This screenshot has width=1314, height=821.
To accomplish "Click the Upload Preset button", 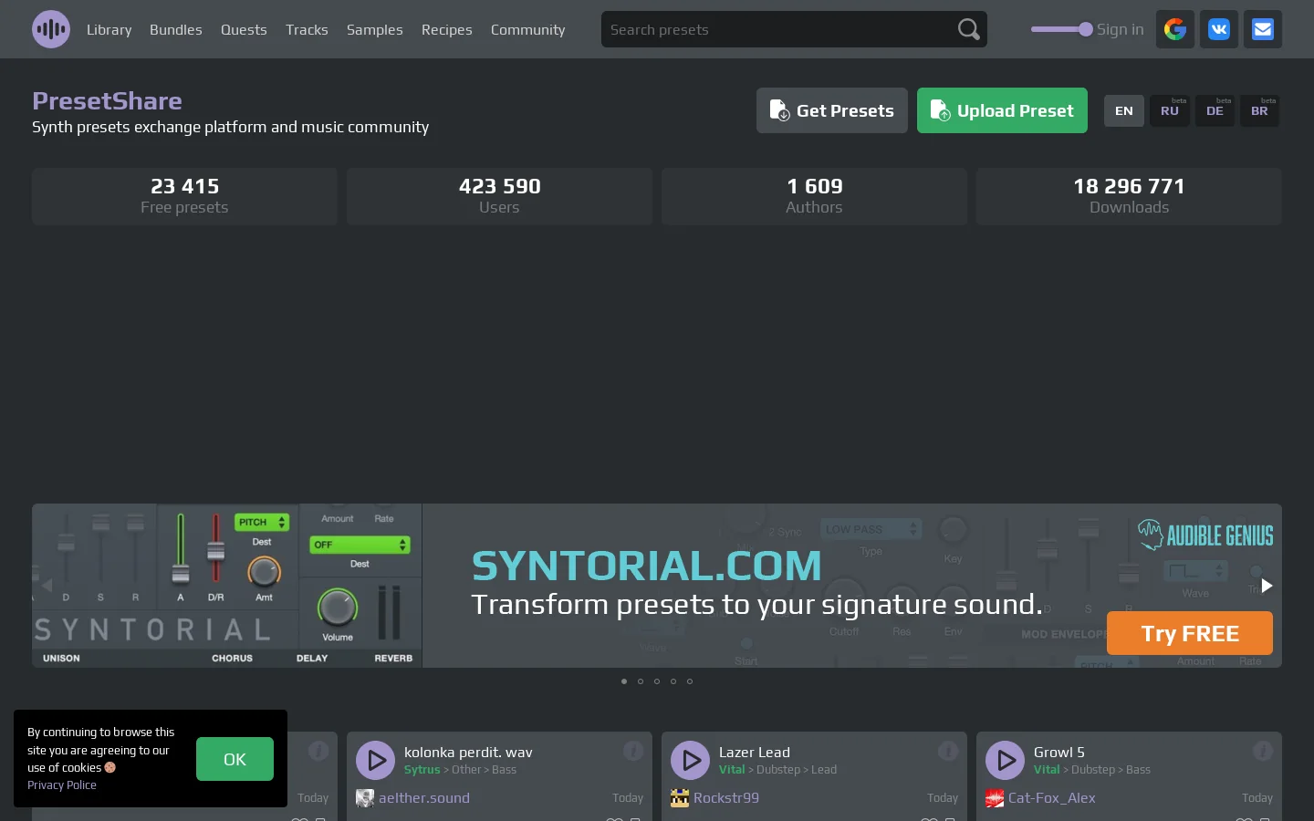I will tap(1002, 110).
